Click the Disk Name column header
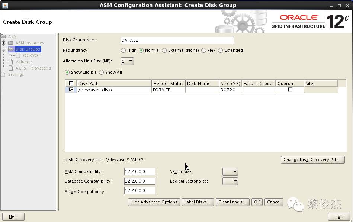Screen dimensions: 353x222 pos(202,83)
